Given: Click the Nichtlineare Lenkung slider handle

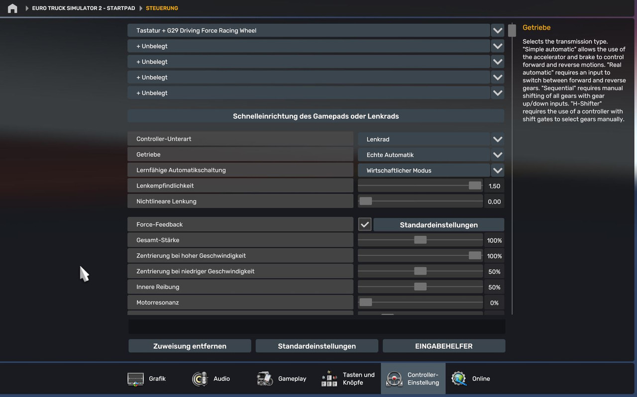Looking at the screenshot, I should (365, 201).
